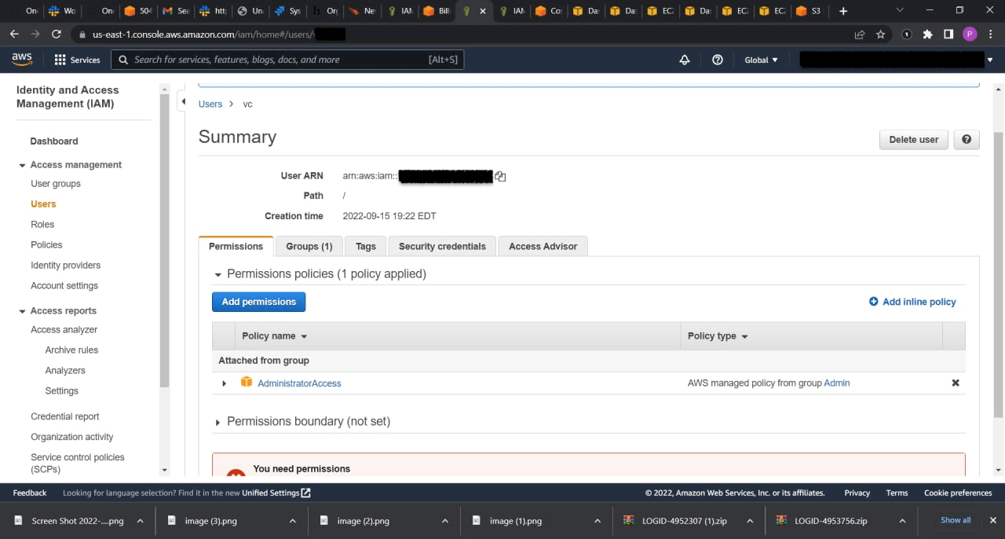Open Security credentials tab
This screenshot has height=539, width=1005.
[x=442, y=246]
